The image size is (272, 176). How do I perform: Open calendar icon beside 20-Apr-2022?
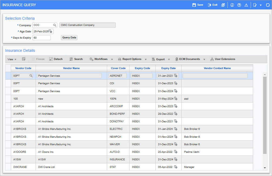176,151
